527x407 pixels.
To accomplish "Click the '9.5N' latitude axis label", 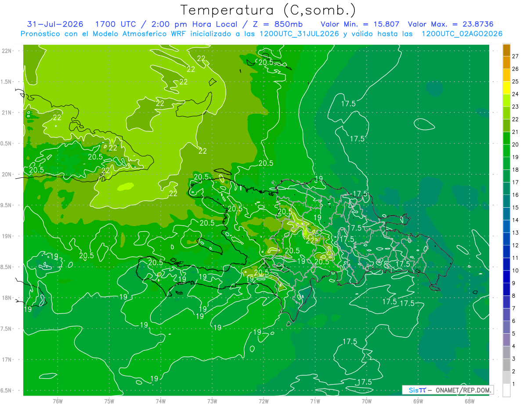I will click(7, 205).
